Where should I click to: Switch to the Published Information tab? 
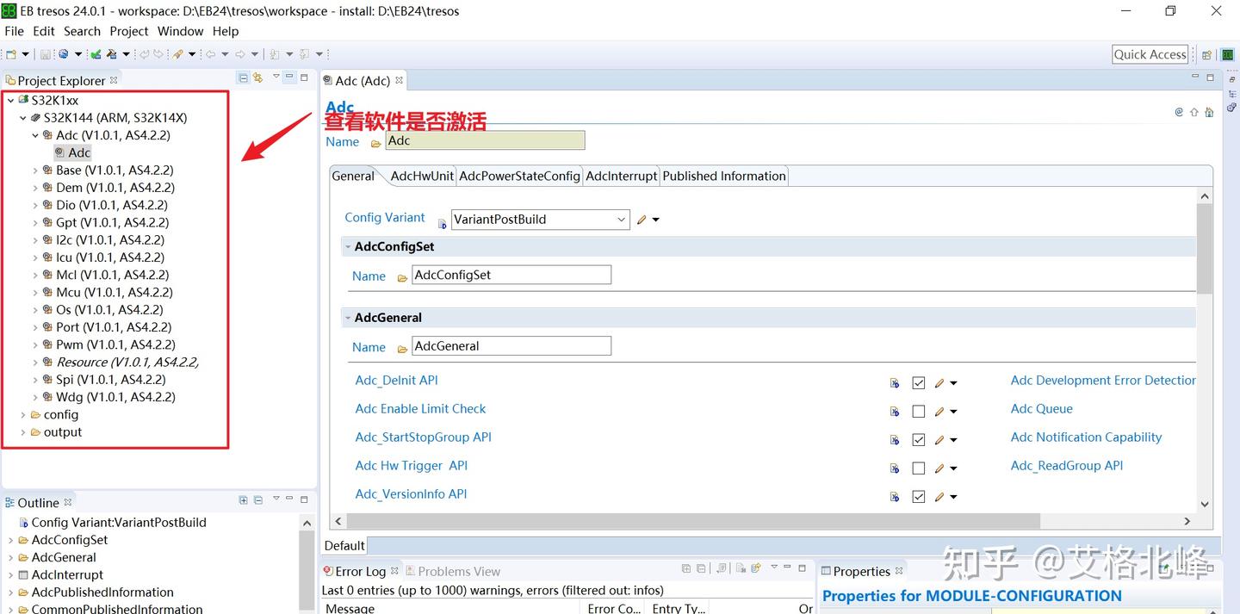(724, 176)
